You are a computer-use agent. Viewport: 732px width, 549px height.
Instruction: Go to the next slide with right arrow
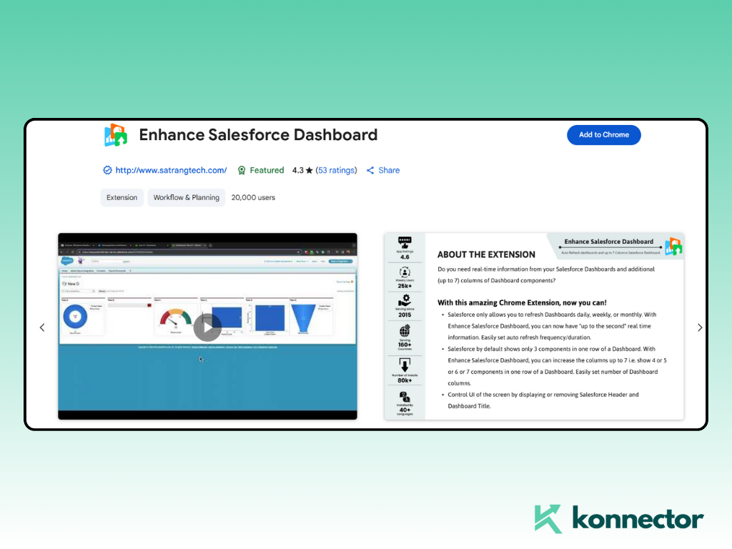[699, 327]
